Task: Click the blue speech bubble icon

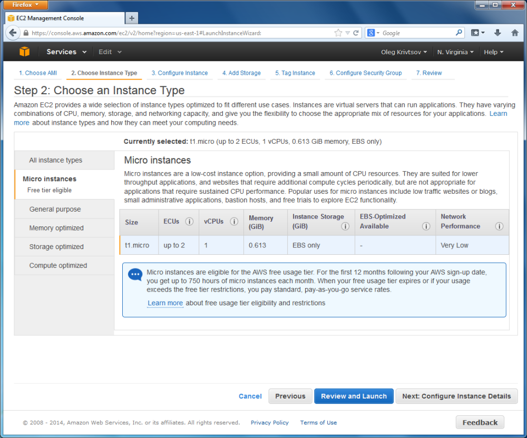Action: [x=135, y=275]
